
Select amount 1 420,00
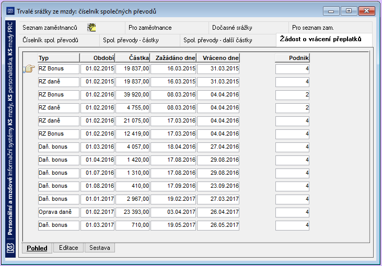tap(132, 160)
